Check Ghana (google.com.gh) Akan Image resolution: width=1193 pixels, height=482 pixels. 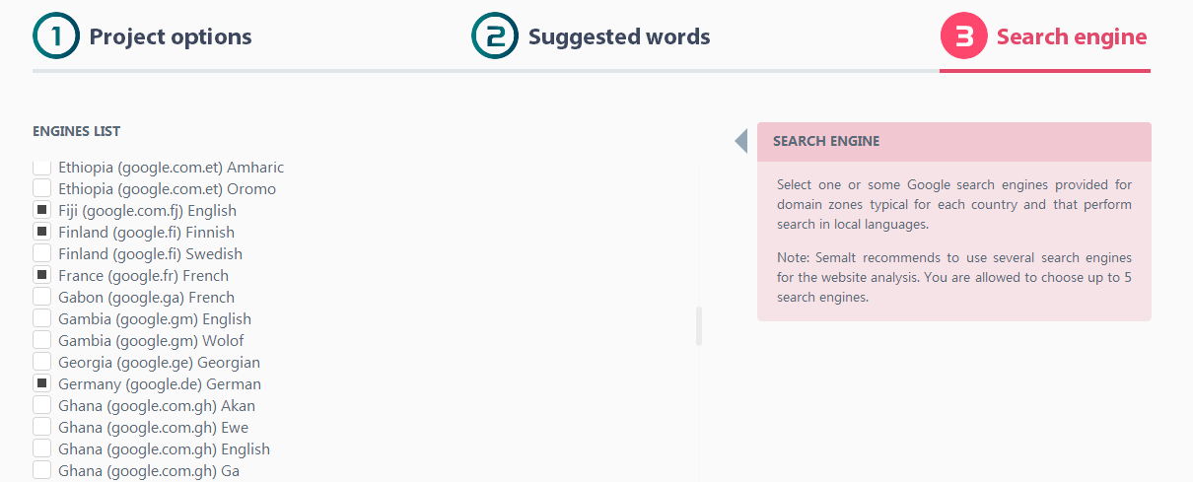(x=42, y=405)
